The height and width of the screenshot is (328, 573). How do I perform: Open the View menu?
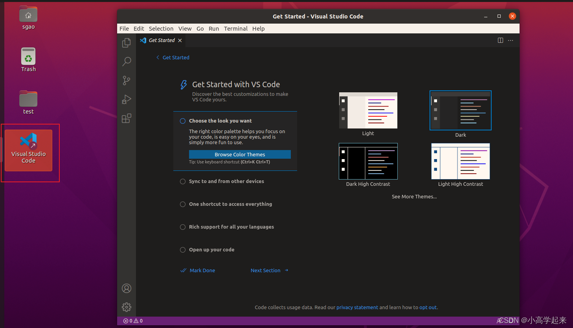coord(185,29)
